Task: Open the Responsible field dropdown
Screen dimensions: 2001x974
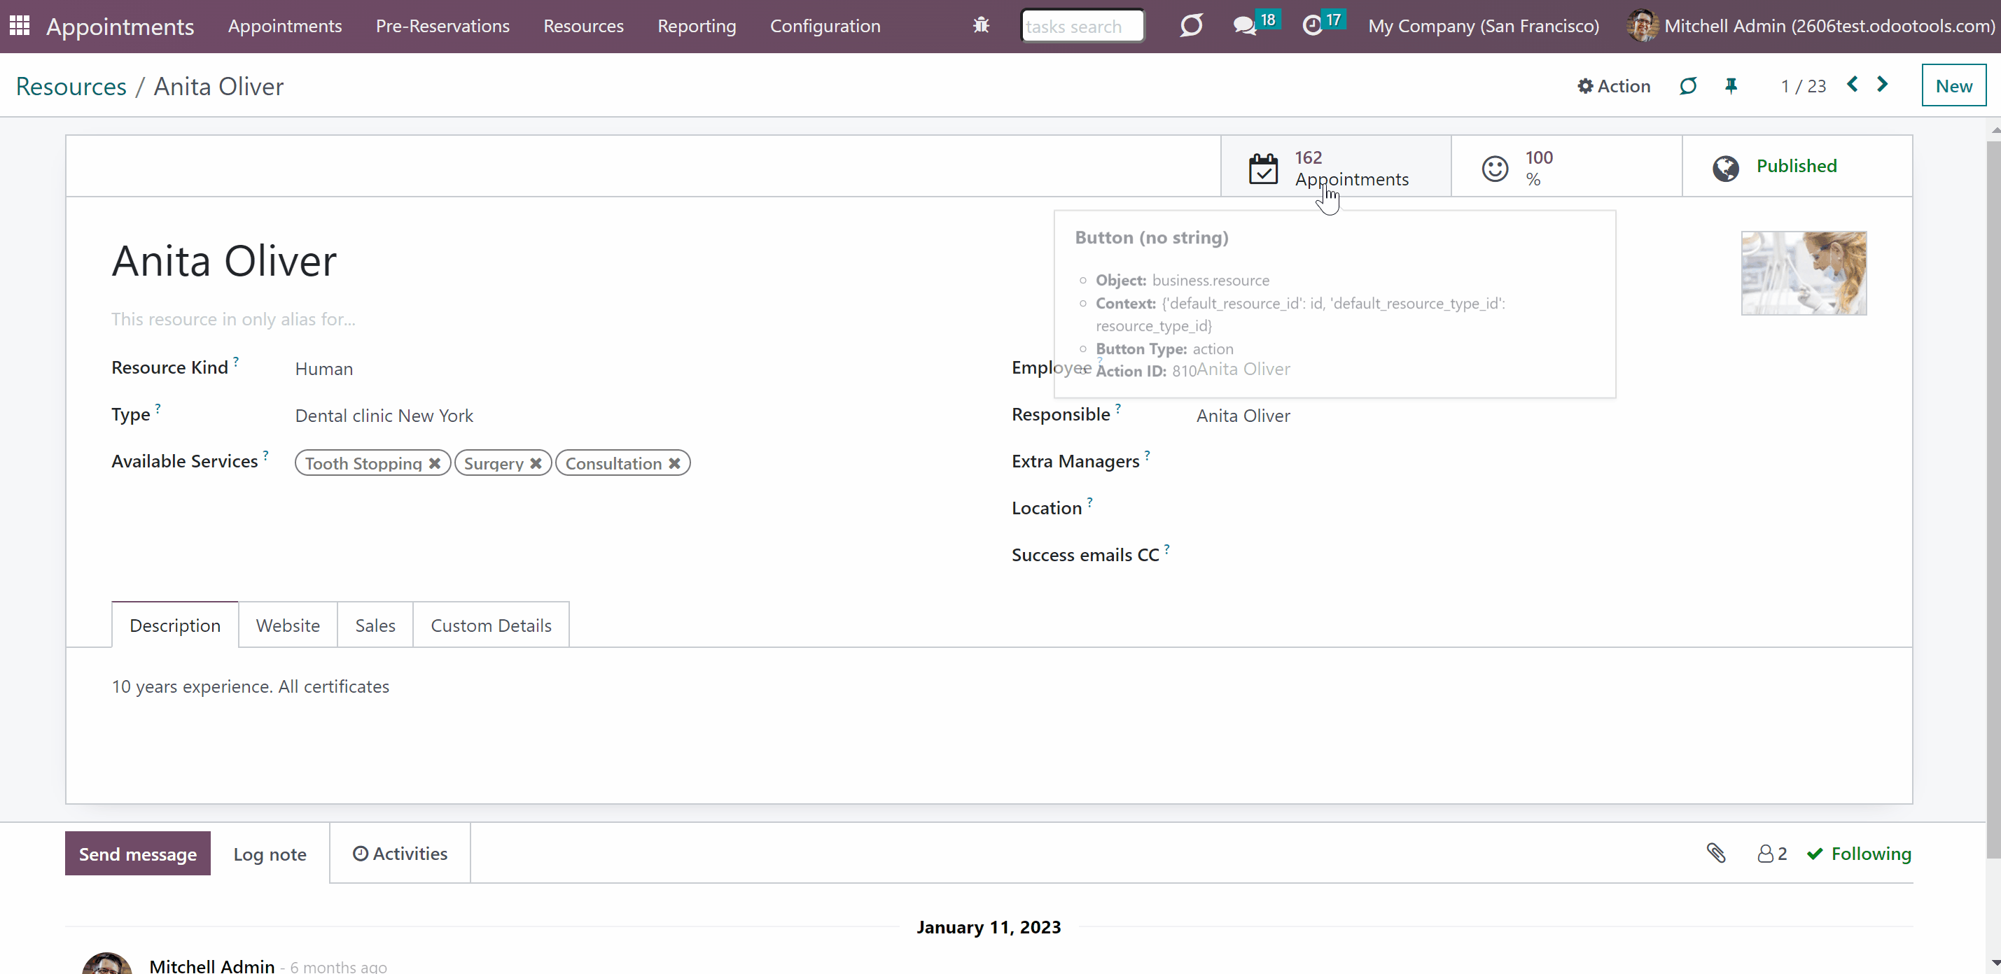Action: (1243, 415)
